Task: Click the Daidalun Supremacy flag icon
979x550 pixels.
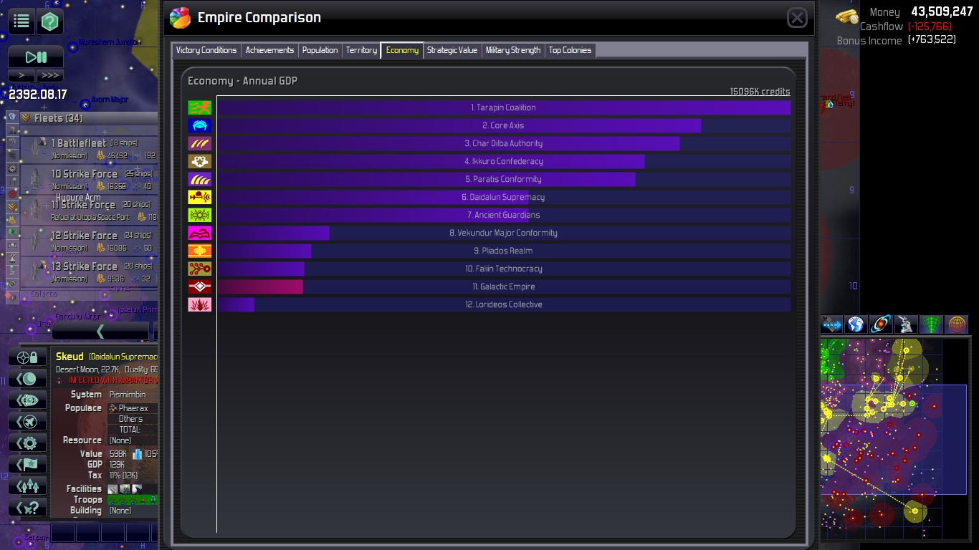Action: [x=200, y=197]
